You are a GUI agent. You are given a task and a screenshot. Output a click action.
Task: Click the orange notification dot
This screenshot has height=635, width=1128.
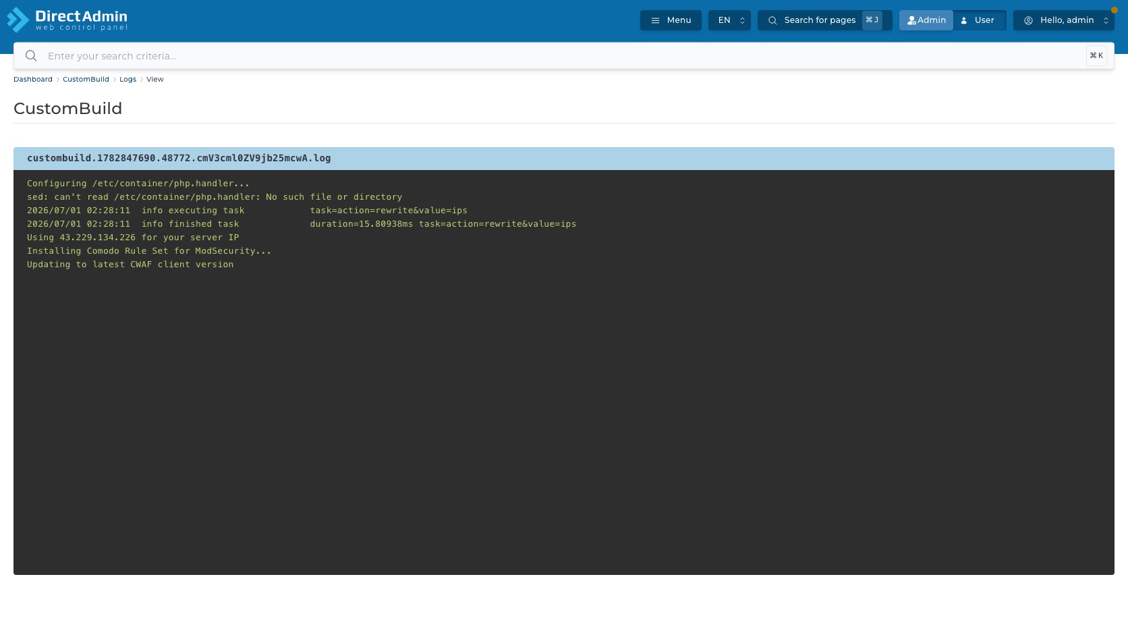(x=1115, y=10)
